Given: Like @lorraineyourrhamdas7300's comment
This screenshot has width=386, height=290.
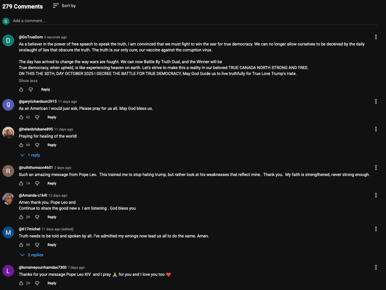Looking at the screenshot, I should pyautogui.click(x=21, y=283).
